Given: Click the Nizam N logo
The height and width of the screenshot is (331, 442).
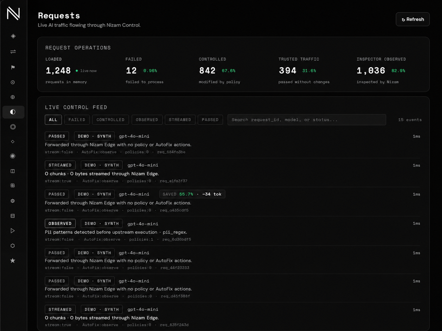Looking at the screenshot, I should [13, 14].
